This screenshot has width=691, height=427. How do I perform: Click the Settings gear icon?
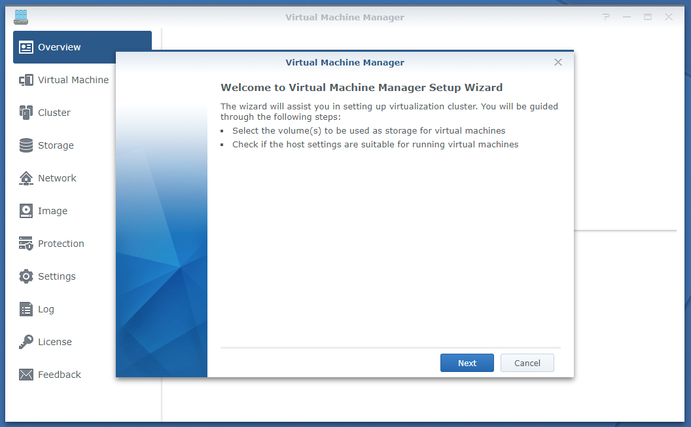pyautogui.click(x=26, y=276)
